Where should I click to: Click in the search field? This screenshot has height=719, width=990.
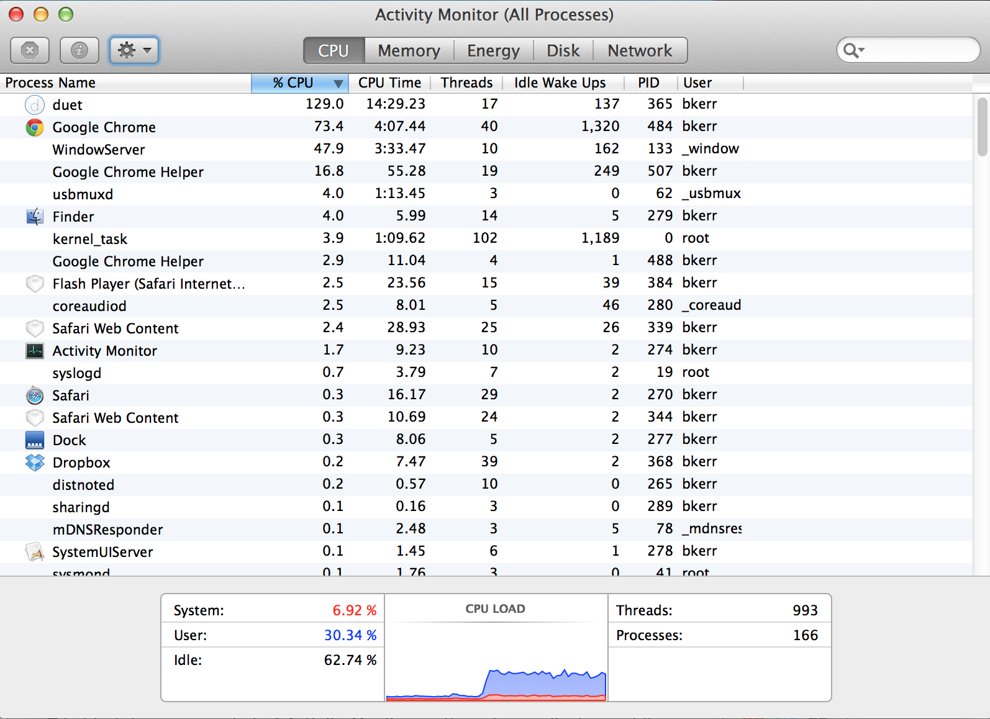click(x=909, y=50)
